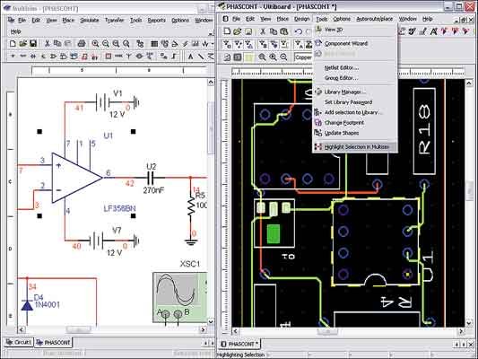This screenshot has width=478, height=359.
Task: Place analog op-amp triangle component icon
Action: click(x=54, y=57)
